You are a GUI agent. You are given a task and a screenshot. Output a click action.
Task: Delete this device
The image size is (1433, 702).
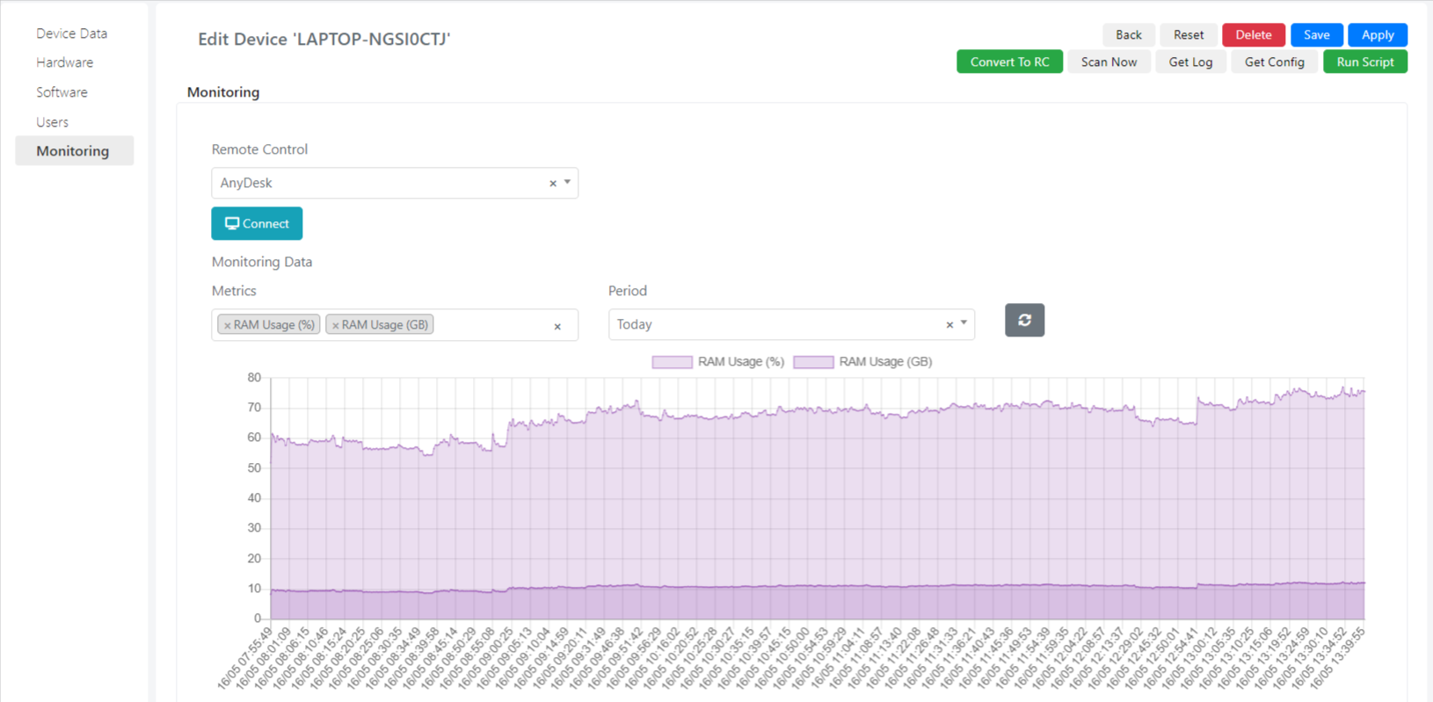[x=1254, y=34]
